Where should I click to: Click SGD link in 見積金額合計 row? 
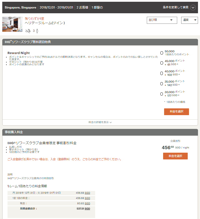pyautogui.click(x=87, y=208)
